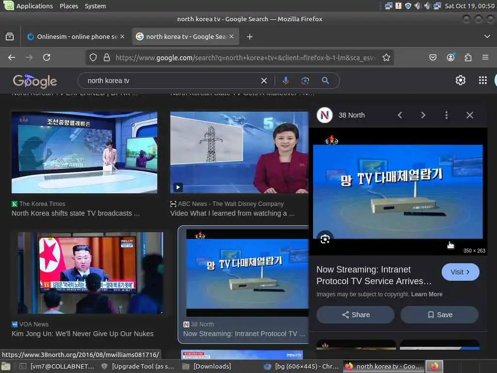497x373 pixels.
Task: Open the vm7@COLLABNET terminal taskbar item
Action: pyautogui.click(x=57, y=366)
